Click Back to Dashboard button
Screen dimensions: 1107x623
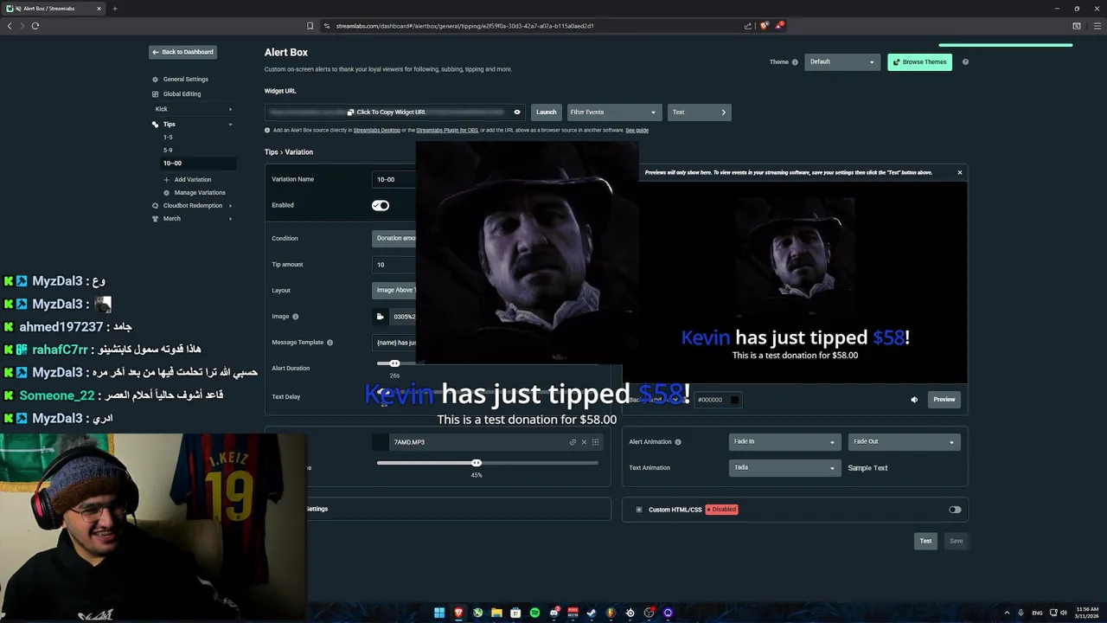click(x=182, y=52)
